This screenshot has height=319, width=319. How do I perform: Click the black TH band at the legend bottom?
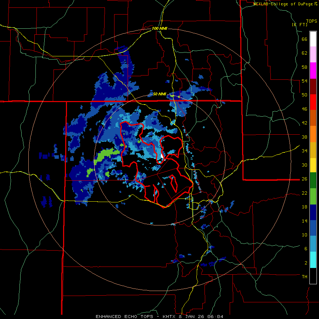(313, 276)
